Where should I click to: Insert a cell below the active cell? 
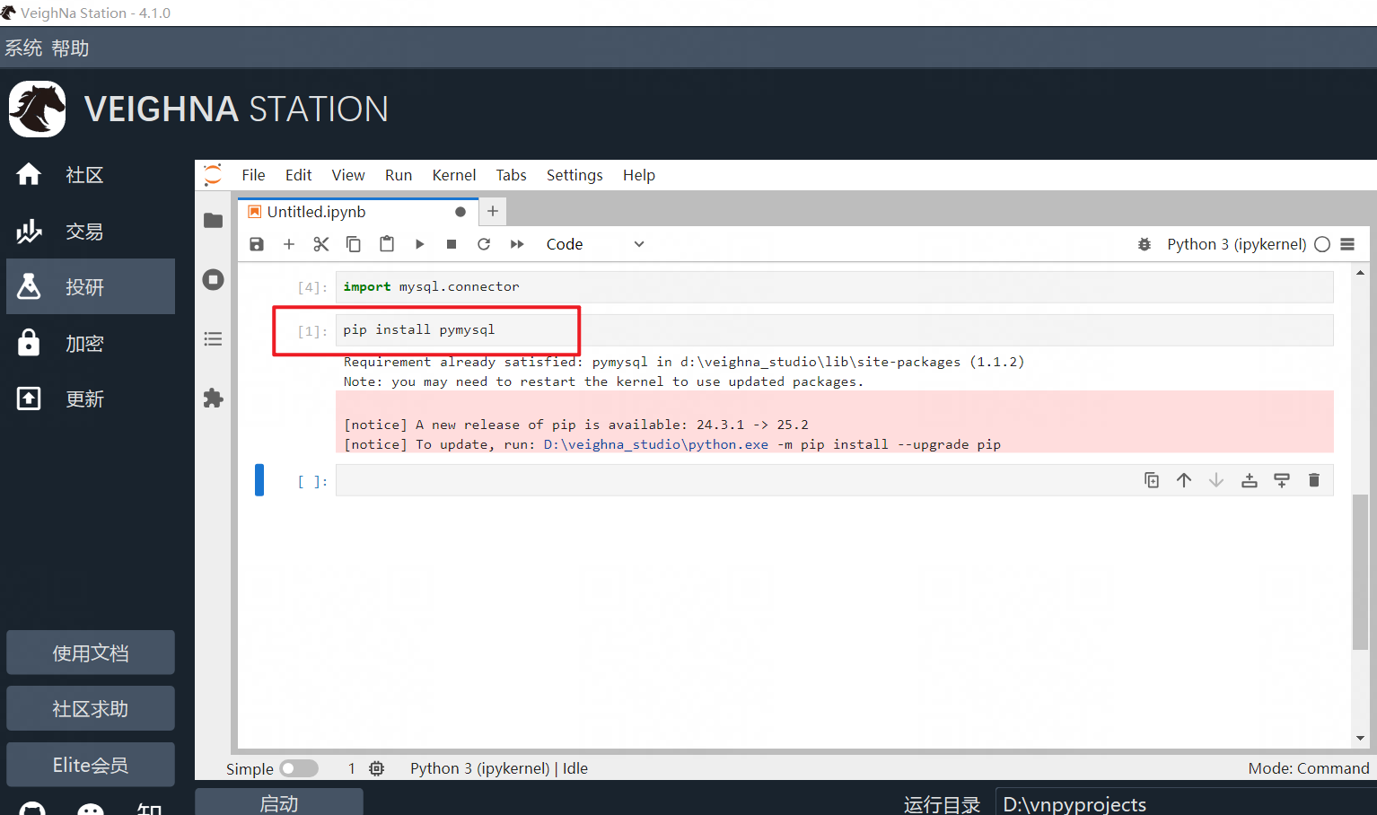tap(1282, 480)
